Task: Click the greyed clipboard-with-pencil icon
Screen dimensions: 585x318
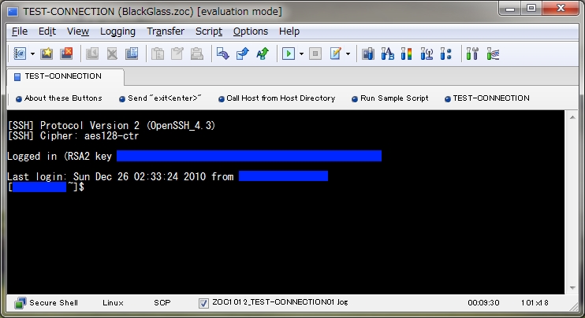Action: pyautogui.click(x=177, y=54)
